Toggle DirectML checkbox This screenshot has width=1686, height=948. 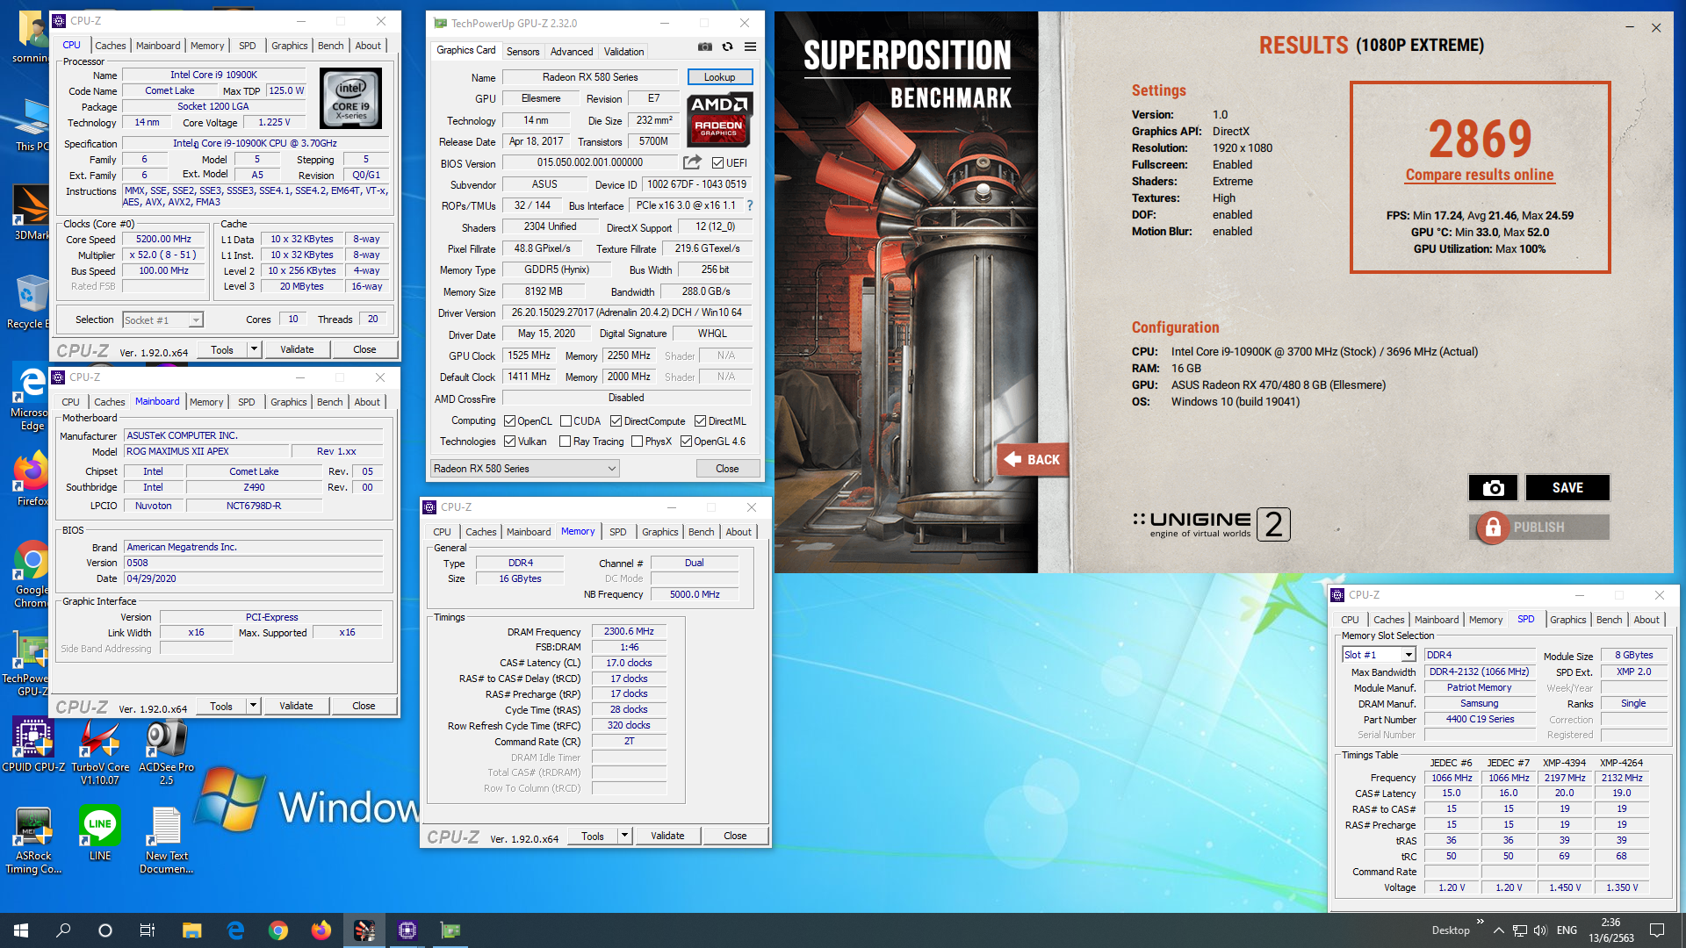[700, 421]
